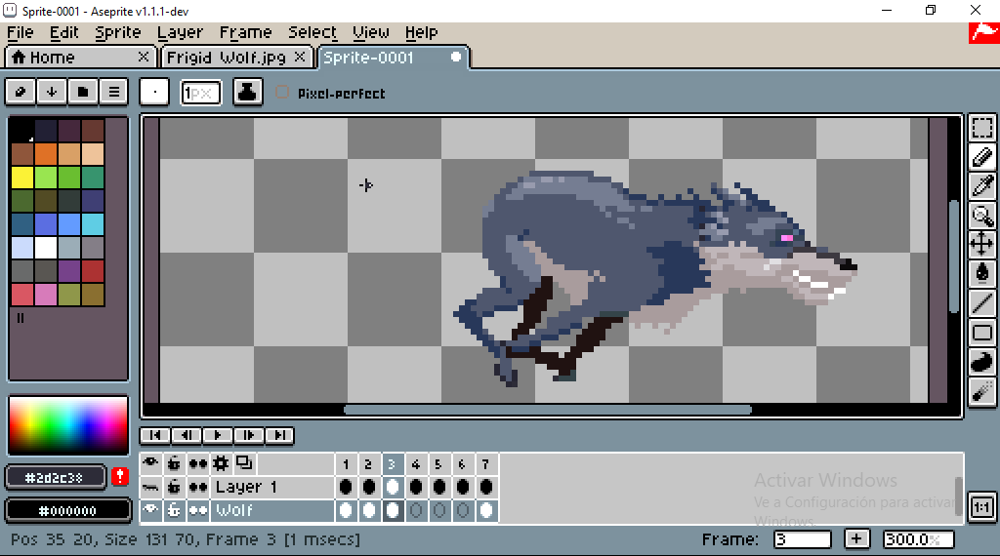Open the File menu

click(x=21, y=32)
